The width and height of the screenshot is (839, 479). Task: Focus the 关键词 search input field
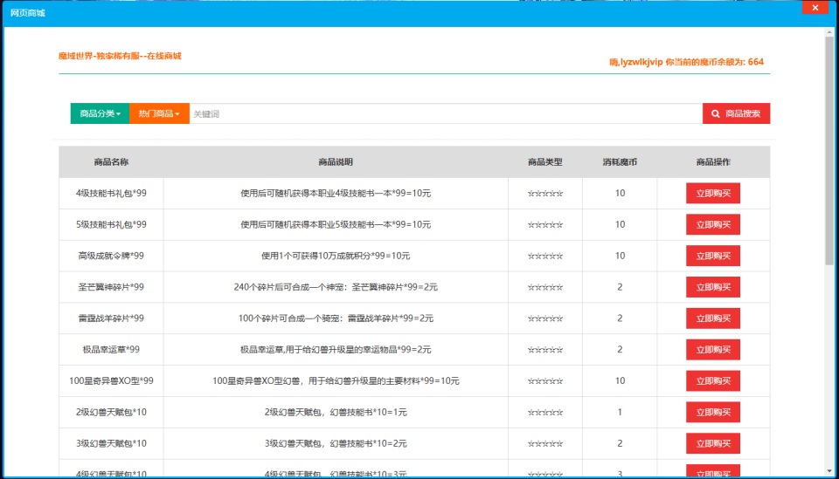click(x=446, y=113)
